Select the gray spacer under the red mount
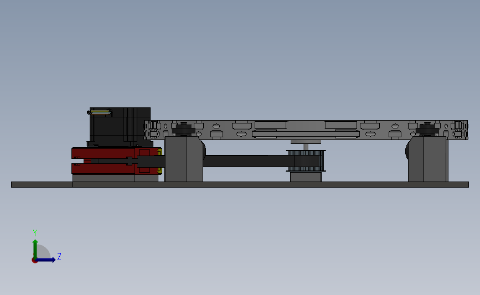Viewport: 480px width, 295px height. (115, 178)
